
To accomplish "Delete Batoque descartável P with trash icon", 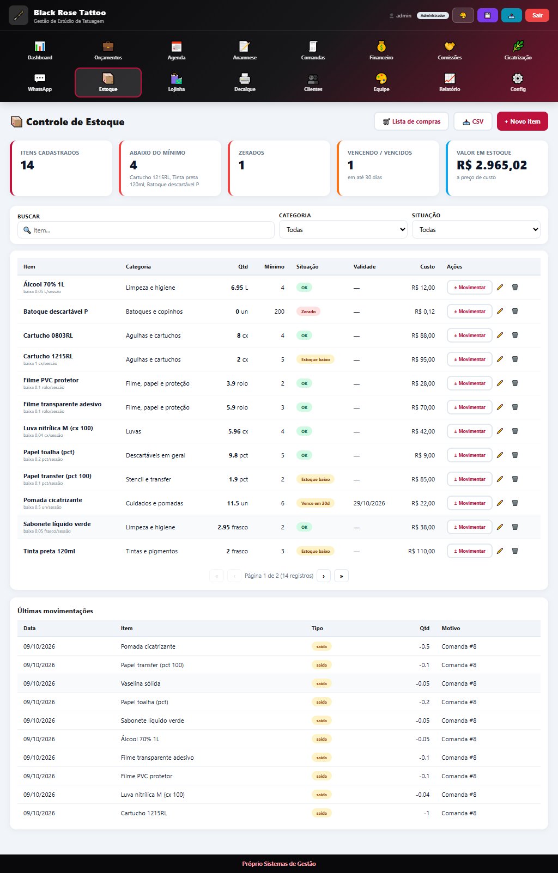I will pos(515,311).
